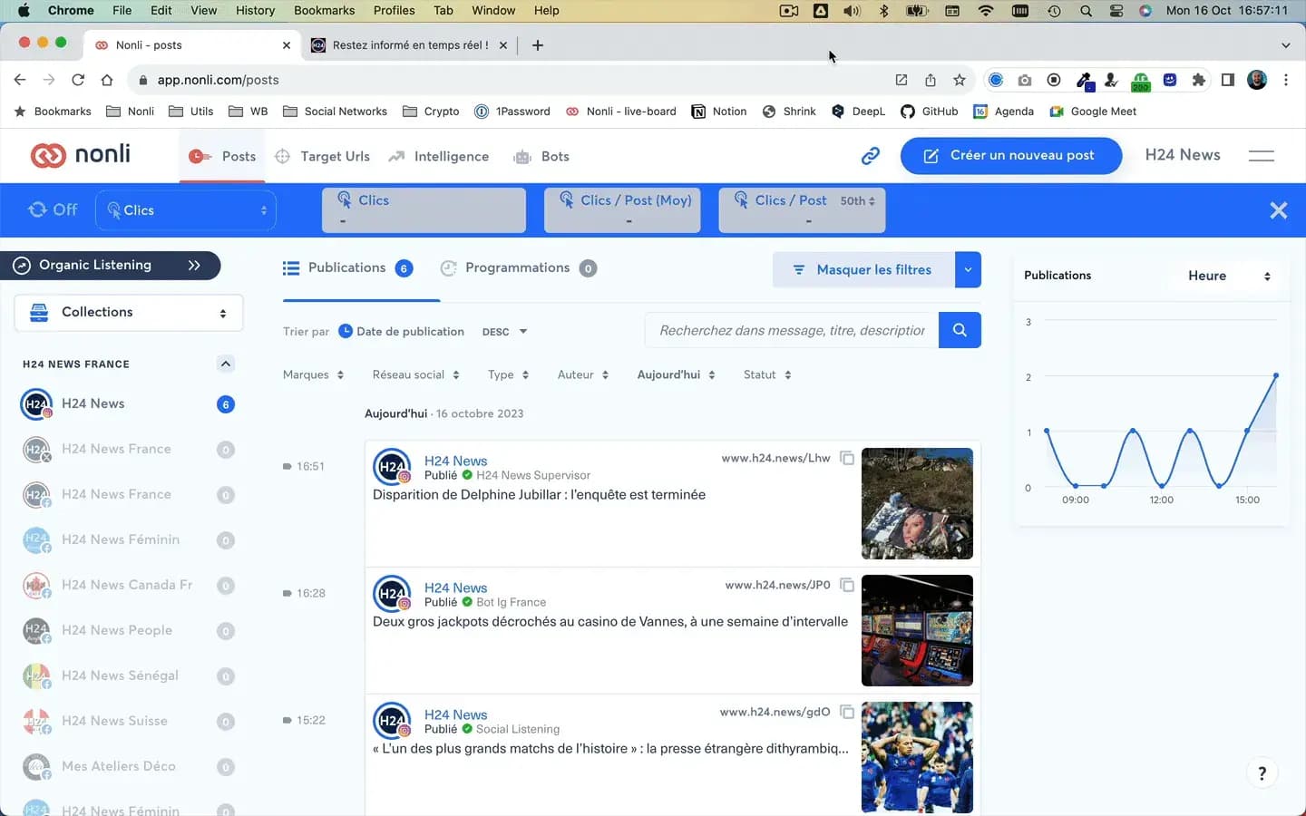Viewport: 1306px width, 816px height.
Task: Collapse the H24 NEWS FRANCE group
Action: (x=226, y=364)
